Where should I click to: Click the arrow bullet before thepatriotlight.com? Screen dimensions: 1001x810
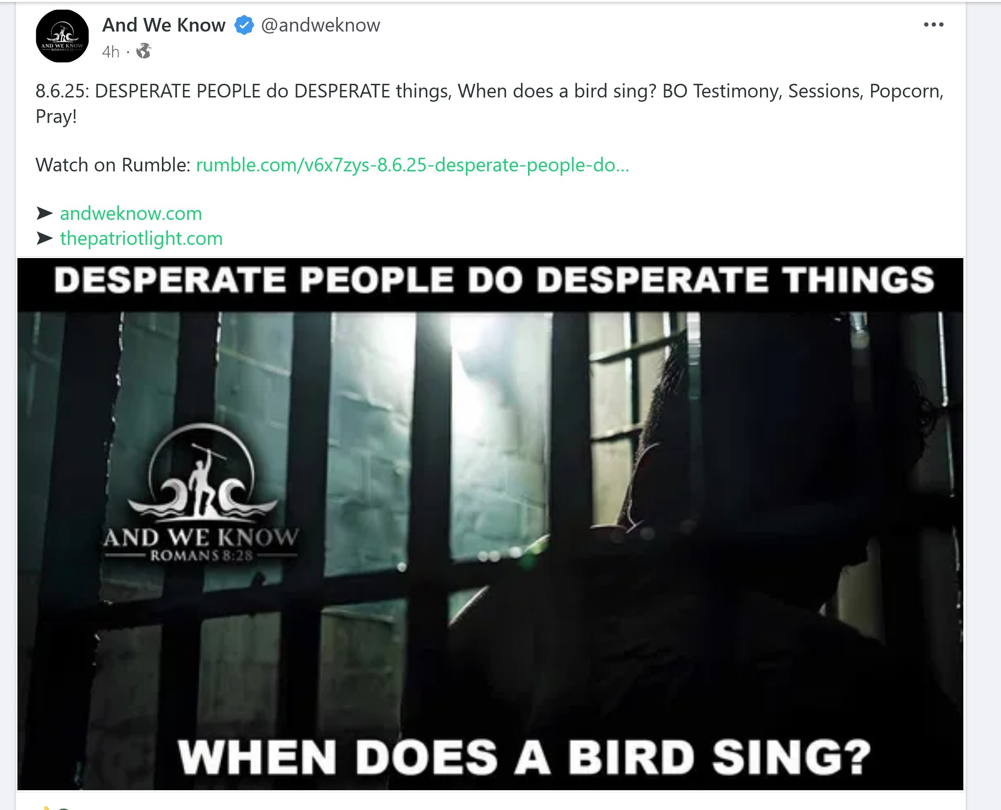tap(45, 238)
